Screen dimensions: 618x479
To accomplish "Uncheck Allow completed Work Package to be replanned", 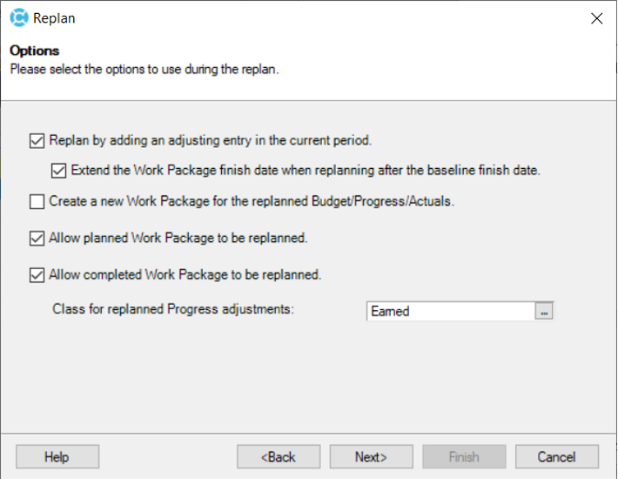I will point(37,275).
